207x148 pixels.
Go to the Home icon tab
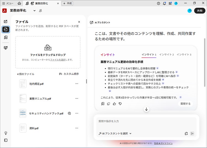point(19,3)
